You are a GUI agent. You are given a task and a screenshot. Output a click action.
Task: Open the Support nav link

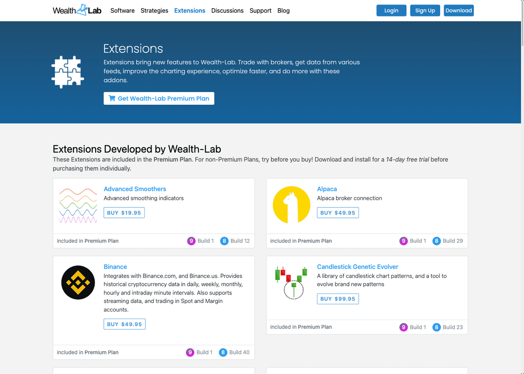pos(260,10)
